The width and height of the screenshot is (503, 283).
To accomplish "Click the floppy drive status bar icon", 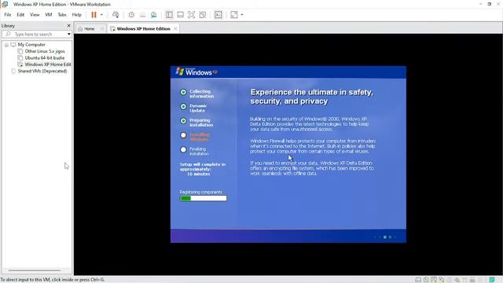I will (x=434, y=280).
